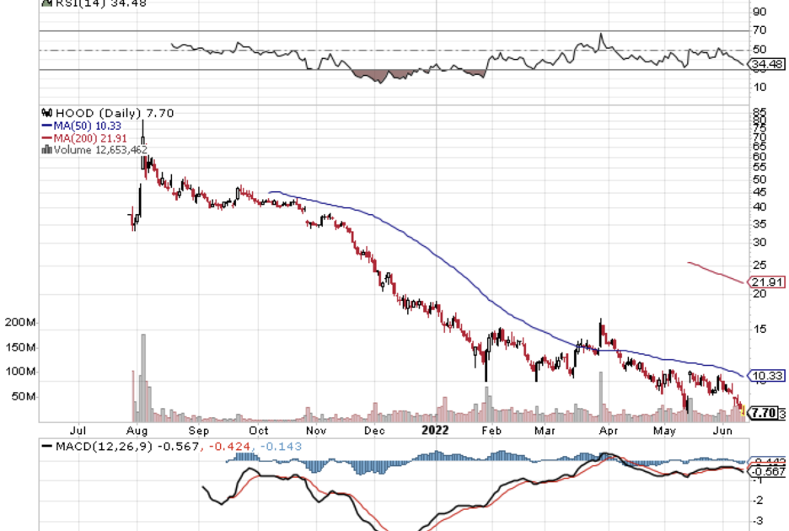
Task: Click the 10.33 MA(50) price tag
Action: [766, 375]
